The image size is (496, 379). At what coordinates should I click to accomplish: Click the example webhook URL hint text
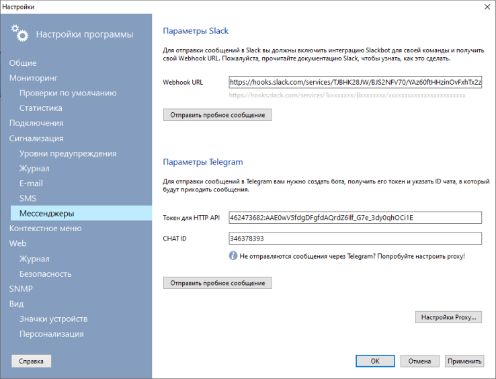coord(347,95)
